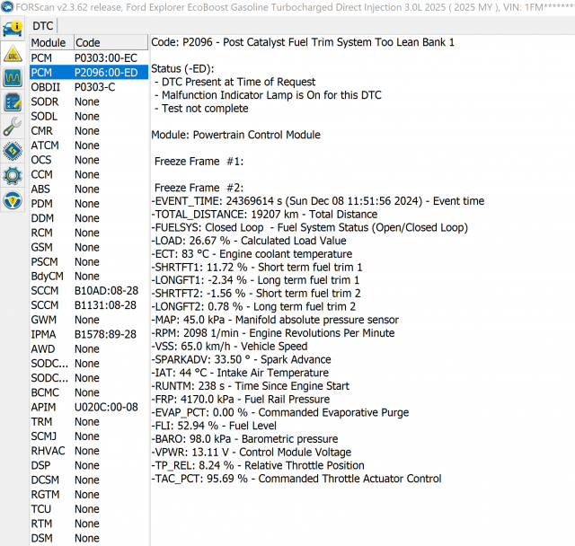Select the PDM module row
The width and height of the screenshot is (575, 546).
coord(89,203)
